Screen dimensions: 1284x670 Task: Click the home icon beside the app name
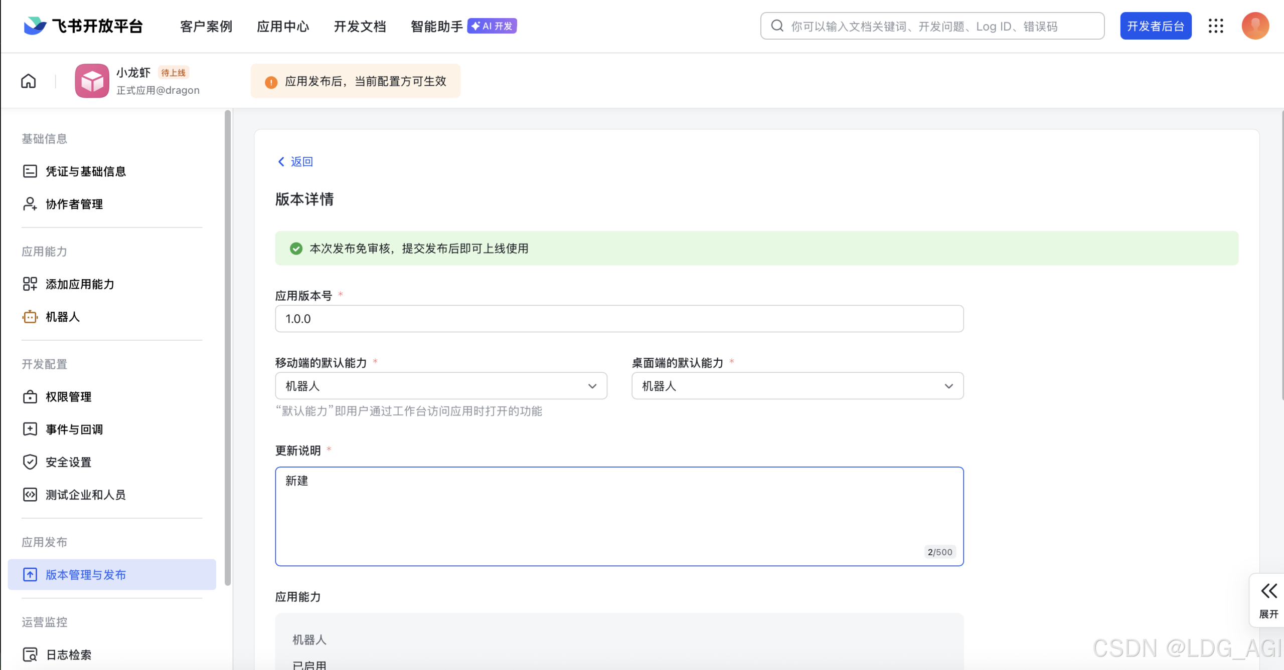point(28,80)
